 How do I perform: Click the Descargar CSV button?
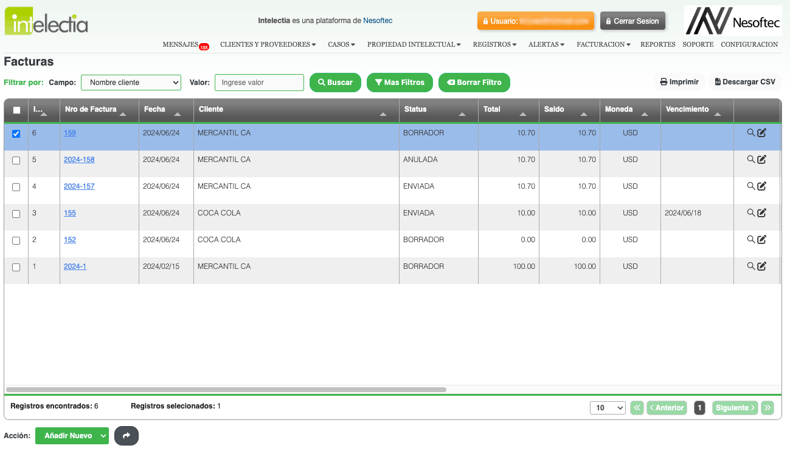point(745,82)
